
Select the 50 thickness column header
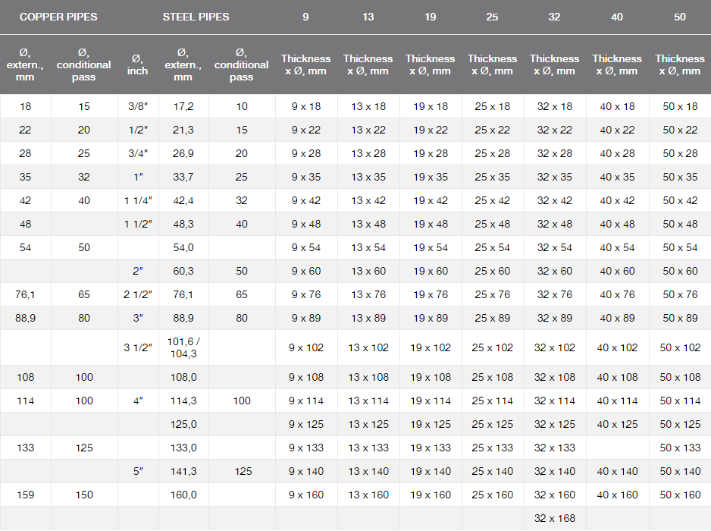(x=679, y=17)
